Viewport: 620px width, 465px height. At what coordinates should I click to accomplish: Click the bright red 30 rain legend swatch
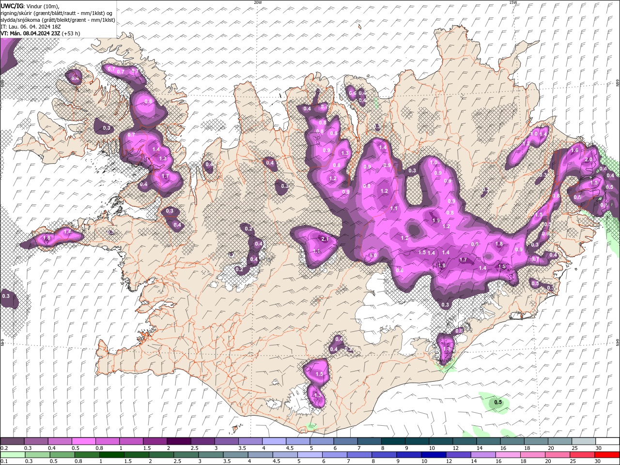pyautogui.click(x=606, y=455)
